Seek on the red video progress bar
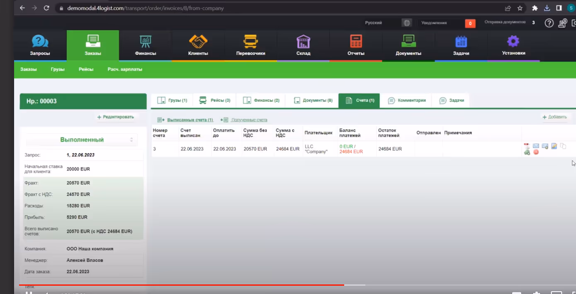This screenshot has height=294, width=576. (x=181, y=285)
